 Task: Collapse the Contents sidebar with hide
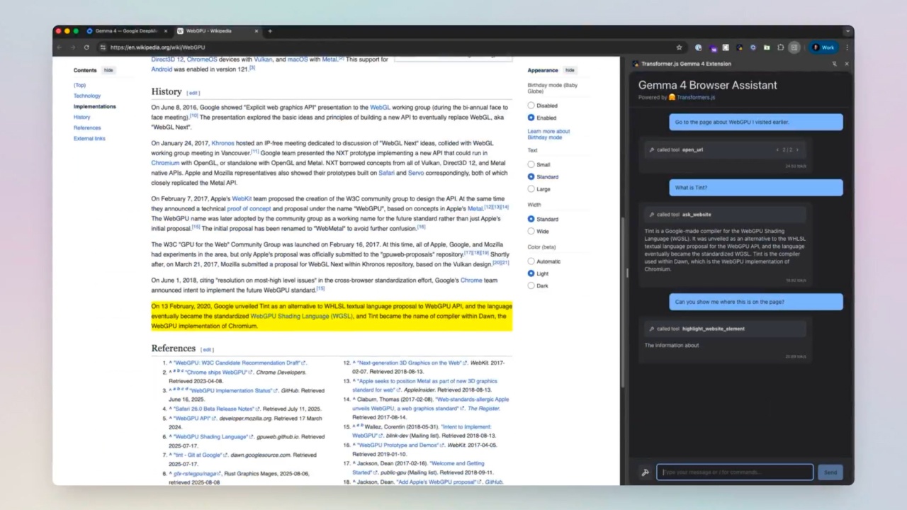[108, 70]
